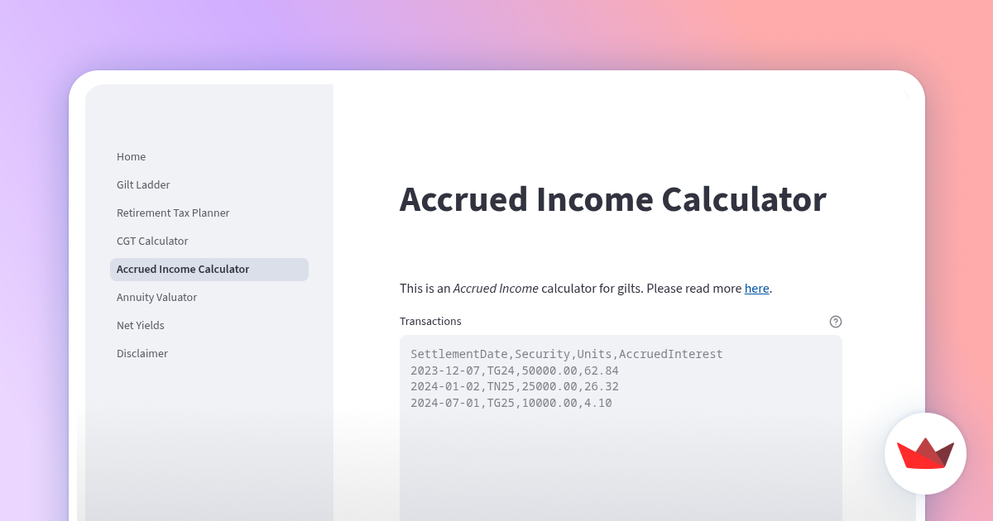Click the Accrued Income Calculator heading
Image resolution: width=993 pixels, height=521 pixels.
612,199
